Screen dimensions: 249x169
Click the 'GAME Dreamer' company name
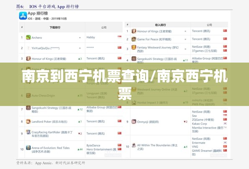(x=207, y=152)
